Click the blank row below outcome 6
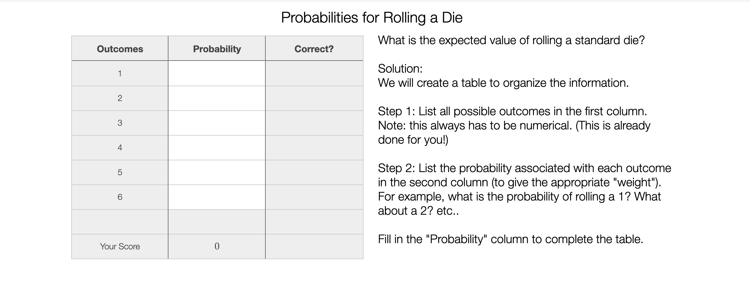 pos(217,222)
